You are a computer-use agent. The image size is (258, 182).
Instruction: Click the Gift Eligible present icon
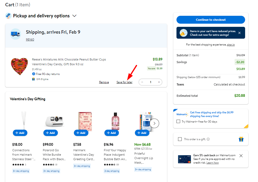(x=33, y=79)
